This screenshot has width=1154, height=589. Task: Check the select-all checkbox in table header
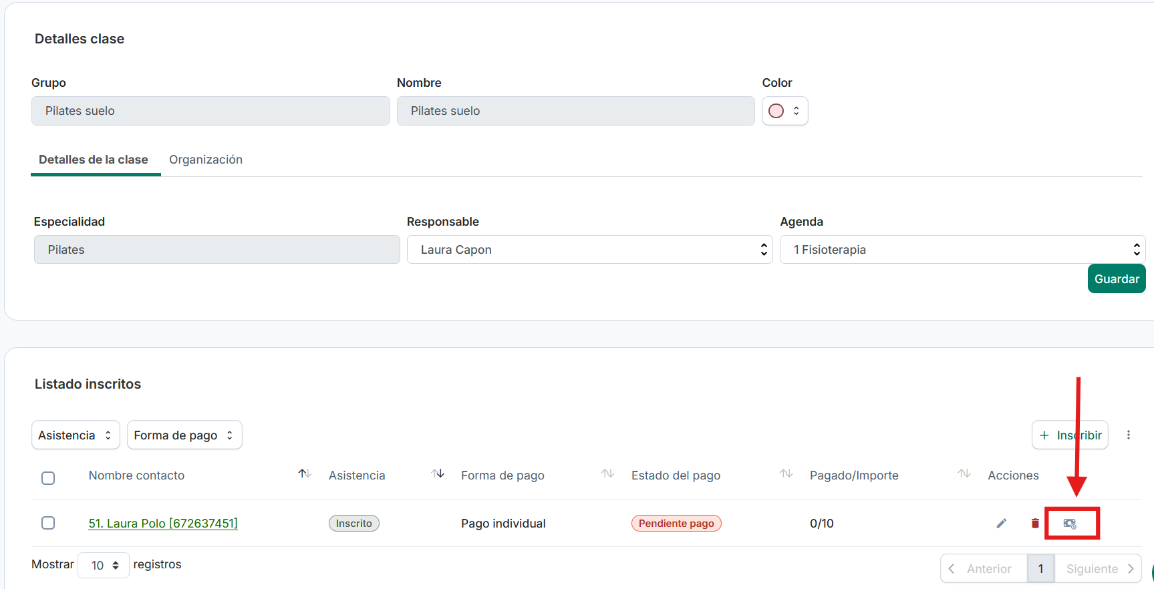(48, 478)
